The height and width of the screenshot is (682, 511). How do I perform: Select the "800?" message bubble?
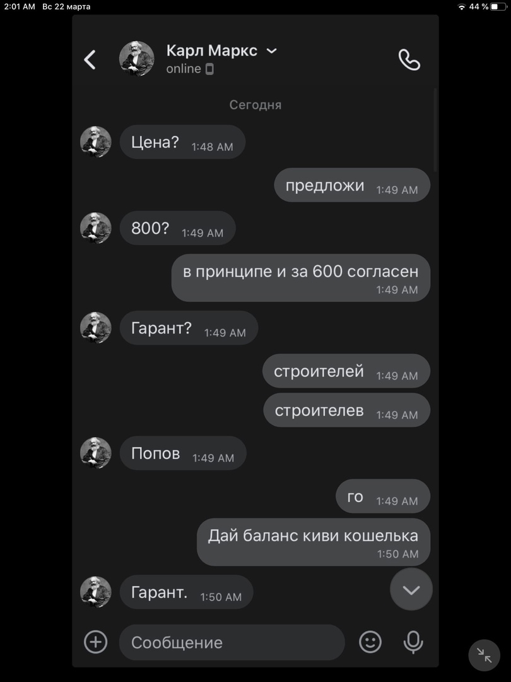tap(178, 228)
